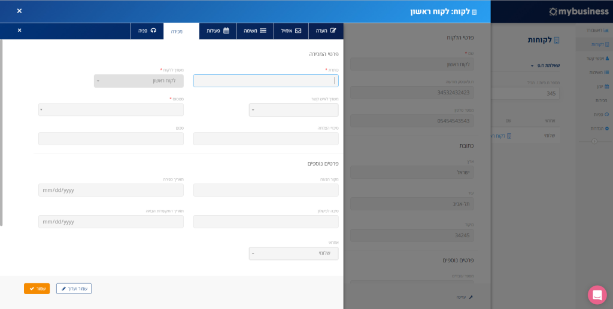Click the mybusiness logo
The height and width of the screenshot is (309, 613).
pyautogui.click(x=579, y=12)
